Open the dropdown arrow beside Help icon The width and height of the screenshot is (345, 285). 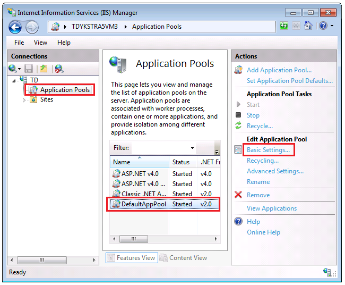pos(332,26)
